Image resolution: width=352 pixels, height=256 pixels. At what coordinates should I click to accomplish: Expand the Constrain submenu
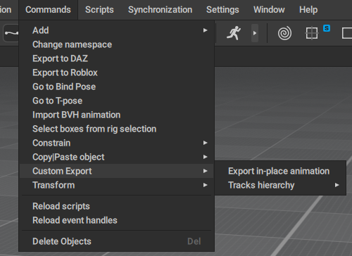point(117,143)
